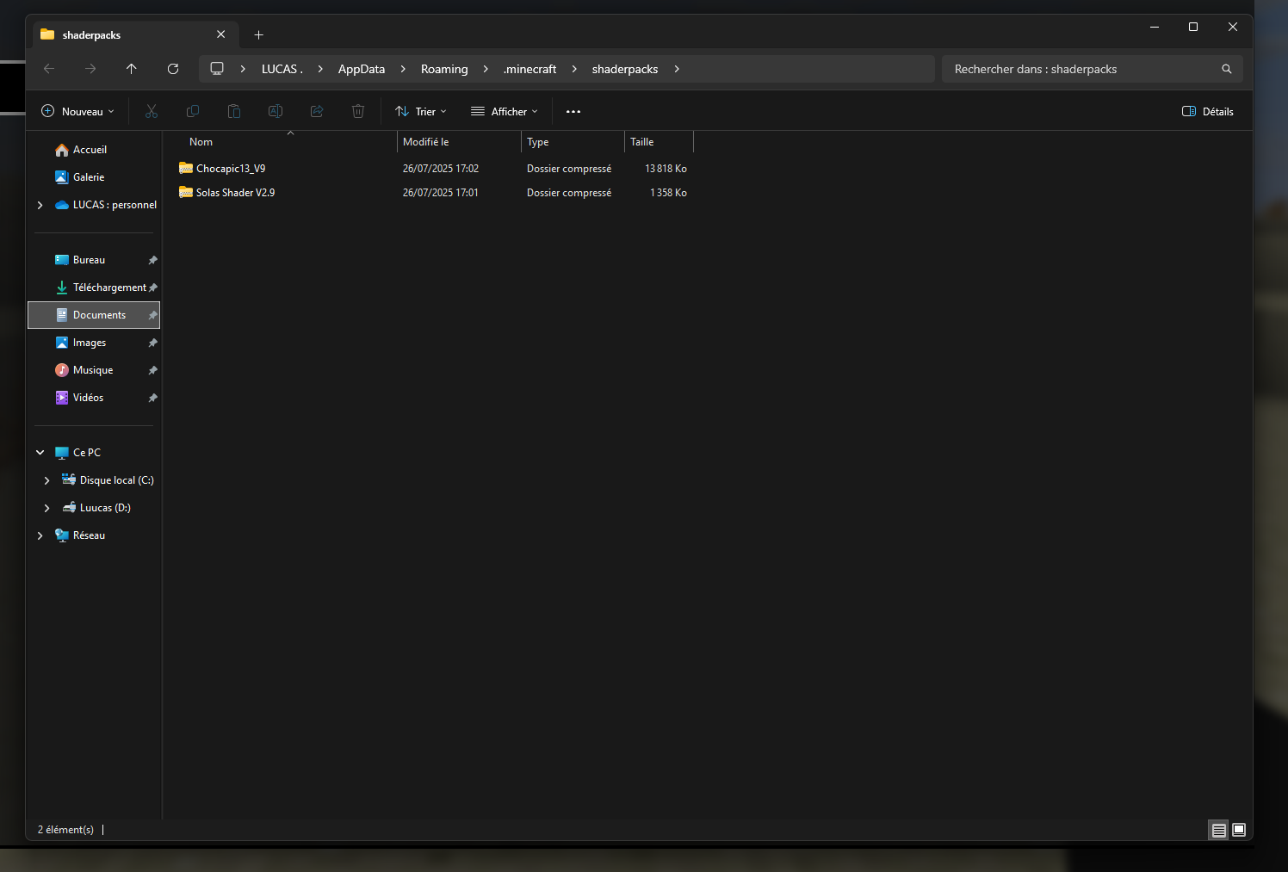Go up one folder level

pyautogui.click(x=132, y=69)
